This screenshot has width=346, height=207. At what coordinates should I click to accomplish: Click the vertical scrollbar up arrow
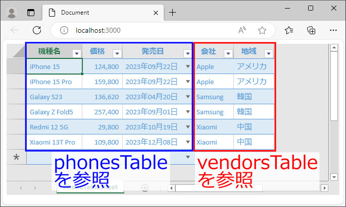(x=334, y=47)
